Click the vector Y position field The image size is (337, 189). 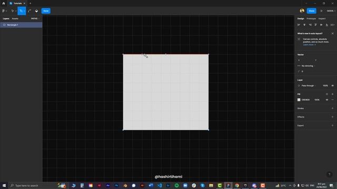click(x=322, y=60)
